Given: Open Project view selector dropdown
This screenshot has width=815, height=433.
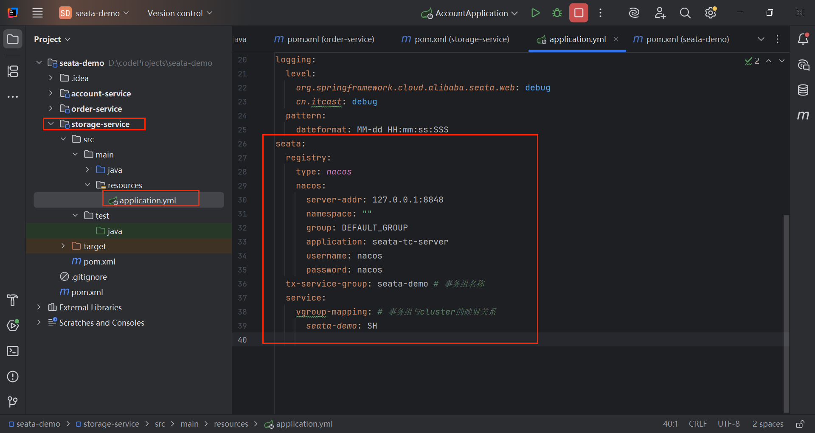Looking at the screenshot, I should tap(52, 39).
